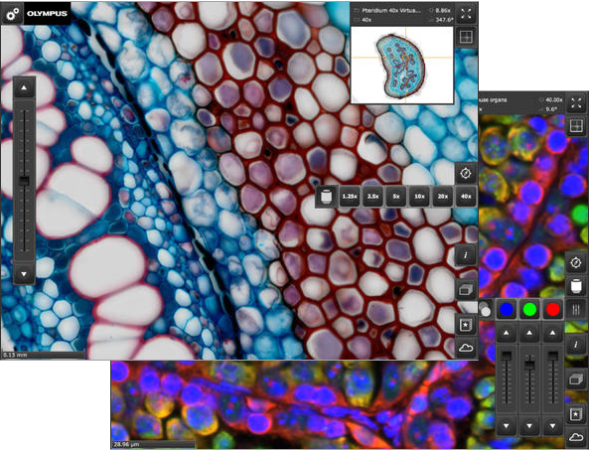
Task: Select the 1.25x magnification button
Action: click(350, 196)
